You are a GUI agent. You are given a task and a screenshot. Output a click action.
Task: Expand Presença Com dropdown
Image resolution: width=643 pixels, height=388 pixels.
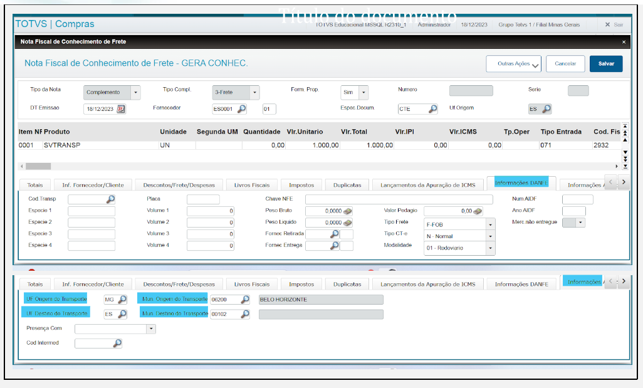151,329
